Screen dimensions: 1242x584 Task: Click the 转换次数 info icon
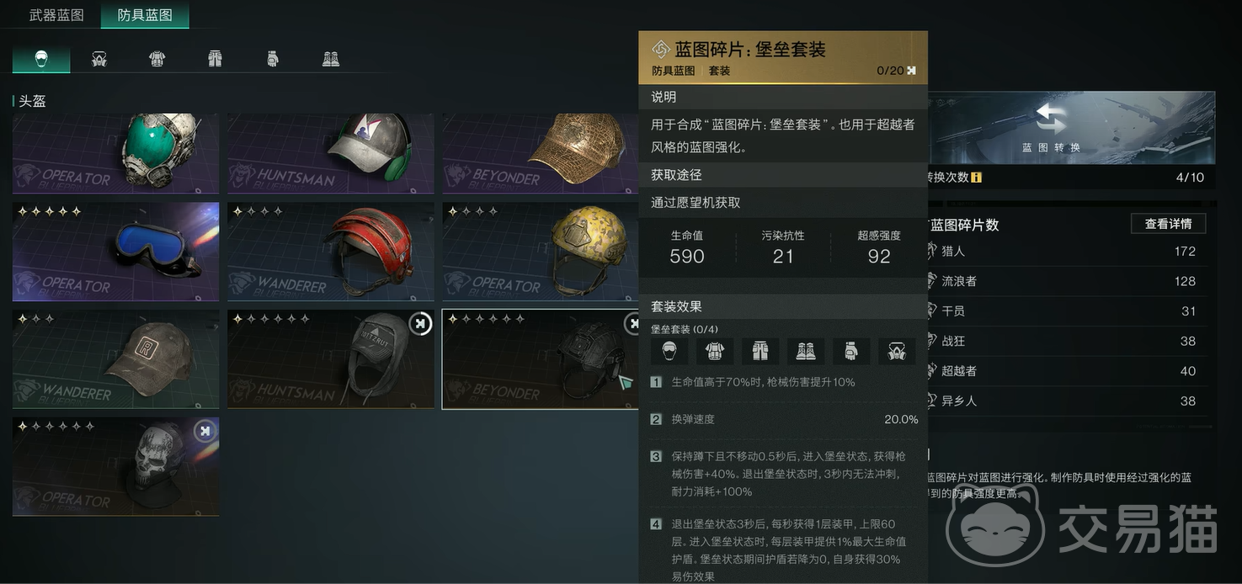[976, 178]
